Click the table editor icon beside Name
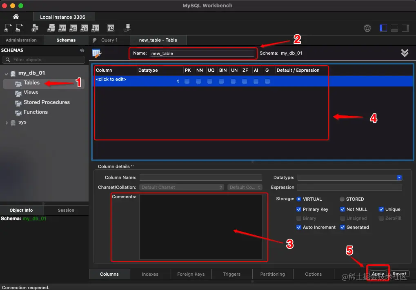The width and height of the screenshot is (416, 290). coord(97,53)
